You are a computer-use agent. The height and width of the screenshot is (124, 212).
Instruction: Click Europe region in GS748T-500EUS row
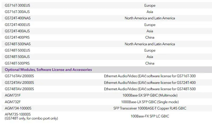[150, 50]
